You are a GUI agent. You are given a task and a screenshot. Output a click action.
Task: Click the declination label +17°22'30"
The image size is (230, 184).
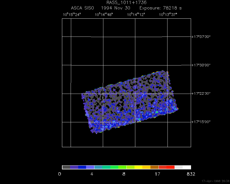pos(201,93)
